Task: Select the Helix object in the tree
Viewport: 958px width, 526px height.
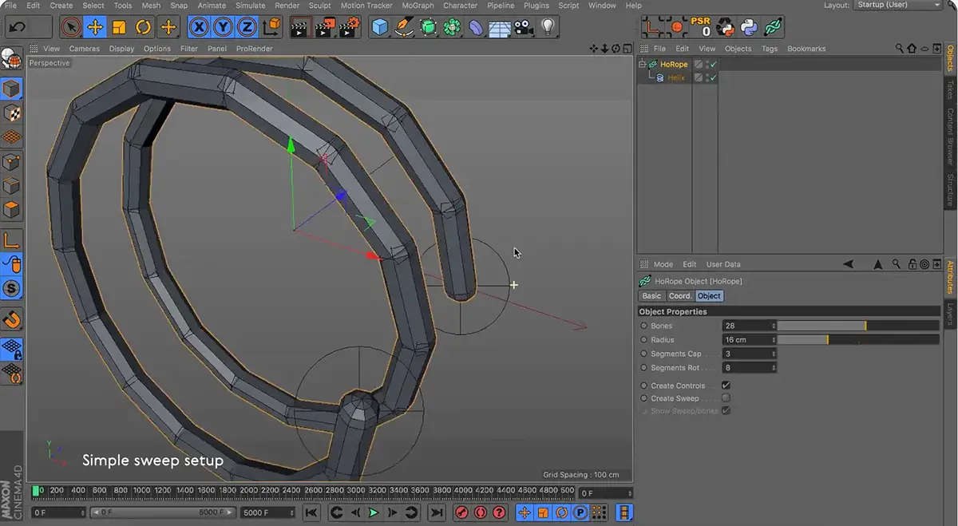Action: (676, 77)
